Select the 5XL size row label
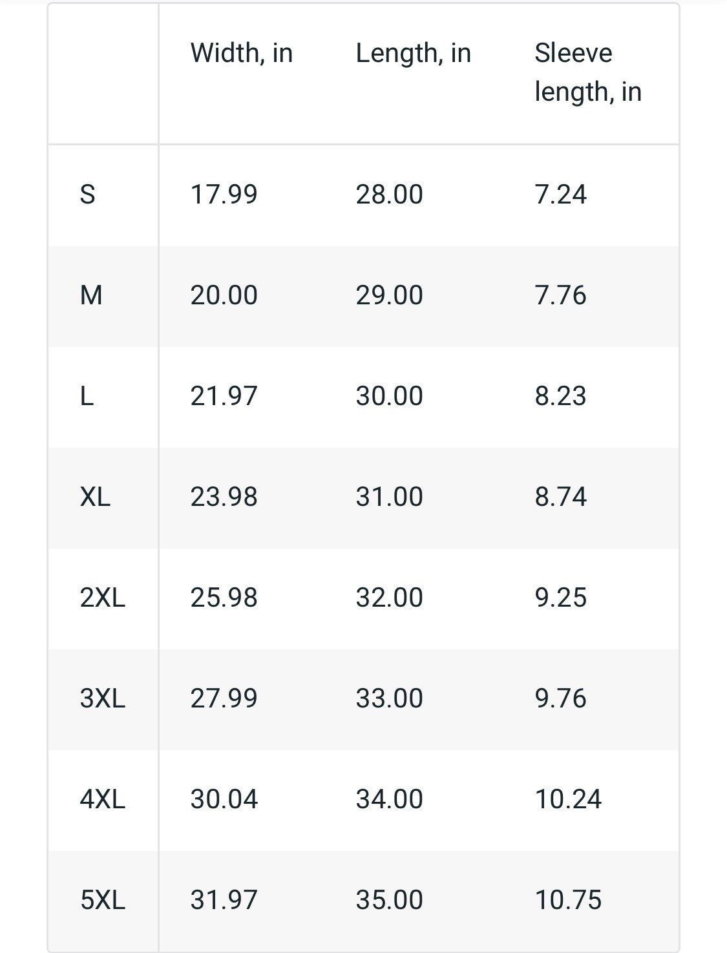This screenshot has height=953, width=727. [102, 900]
